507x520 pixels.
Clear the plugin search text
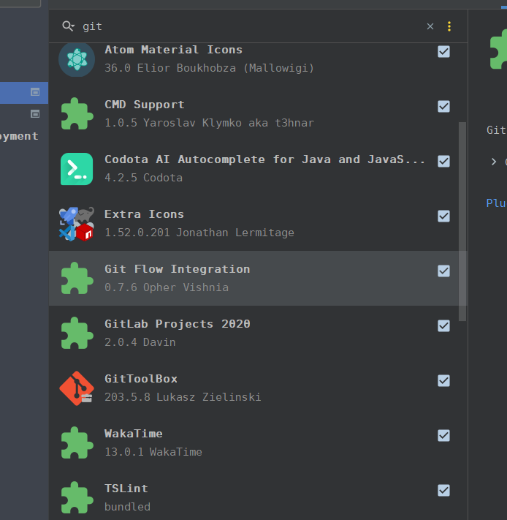click(430, 26)
